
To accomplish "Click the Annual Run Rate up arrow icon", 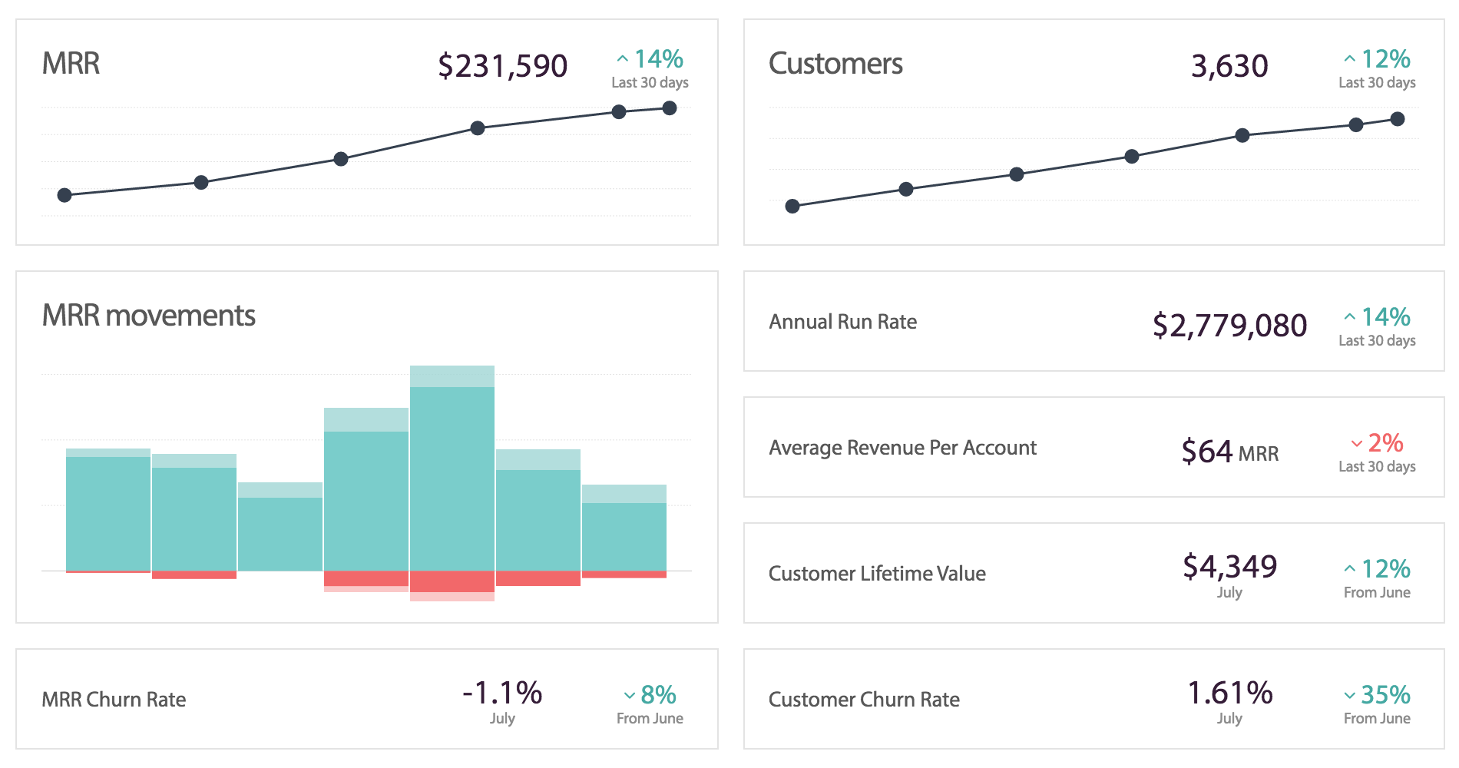I will click(1349, 317).
